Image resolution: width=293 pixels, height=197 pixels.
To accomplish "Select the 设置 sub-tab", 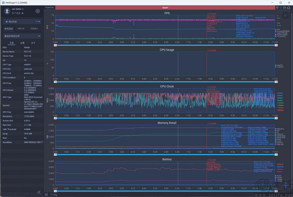I will click(x=22, y=43).
